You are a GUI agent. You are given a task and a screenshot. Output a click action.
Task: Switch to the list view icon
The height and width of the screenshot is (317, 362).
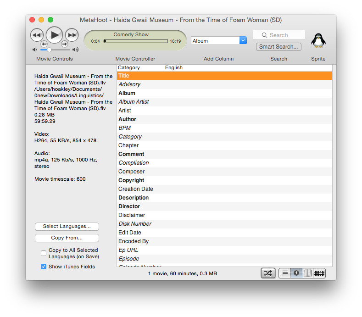click(x=285, y=273)
